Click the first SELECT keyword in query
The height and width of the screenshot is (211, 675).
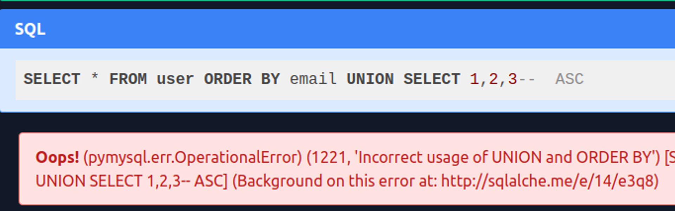tap(52, 79)
